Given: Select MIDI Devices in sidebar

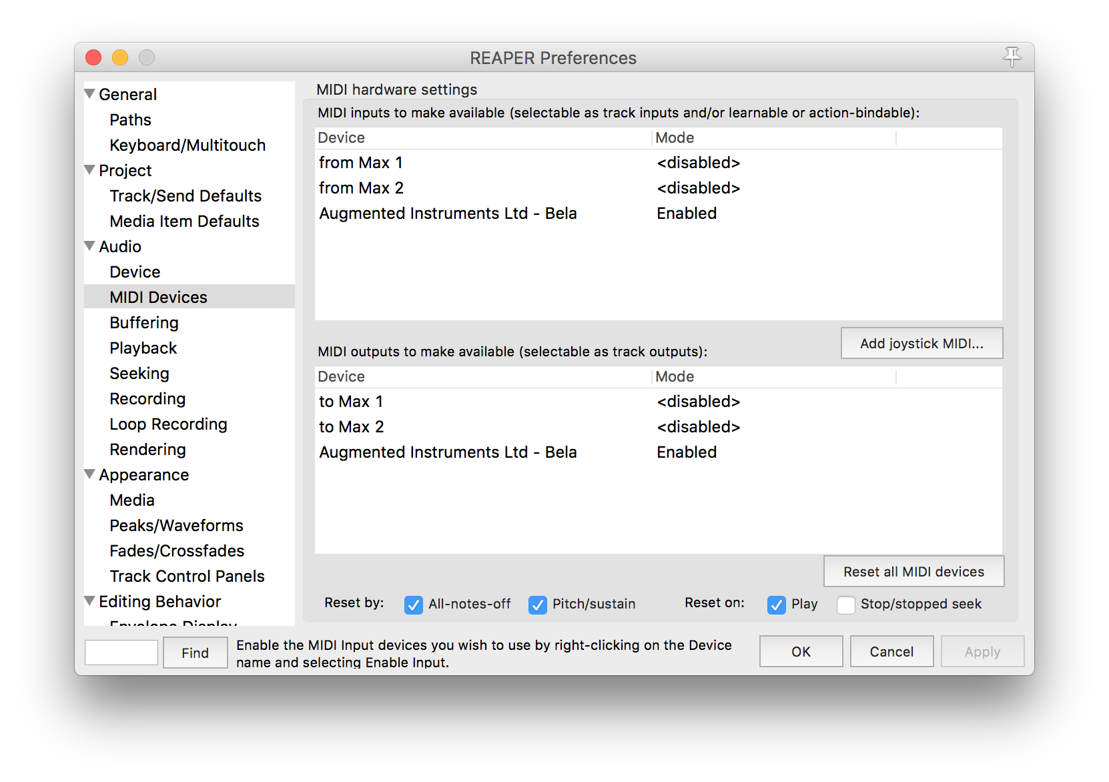Looking at the screenshot, I should click(190, 297).
